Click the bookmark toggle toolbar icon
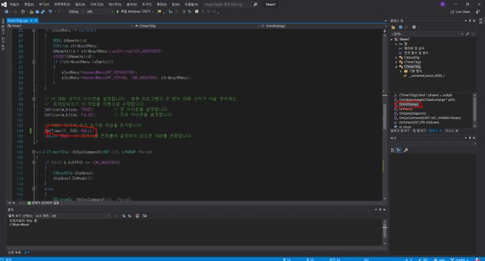The width and height of the screenshot is (485, 261). click(196, 12)
